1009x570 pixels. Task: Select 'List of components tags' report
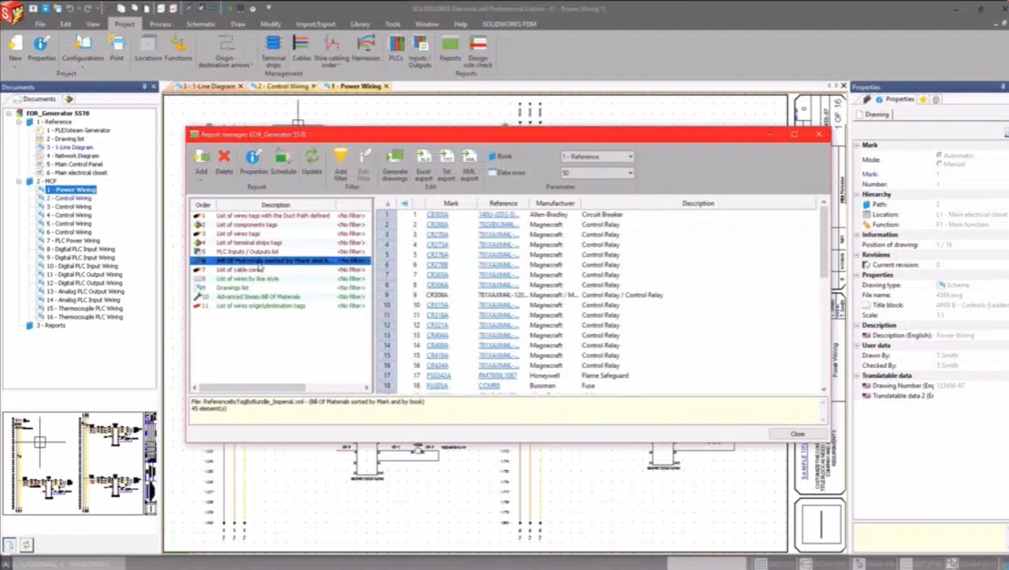point(281,225)
